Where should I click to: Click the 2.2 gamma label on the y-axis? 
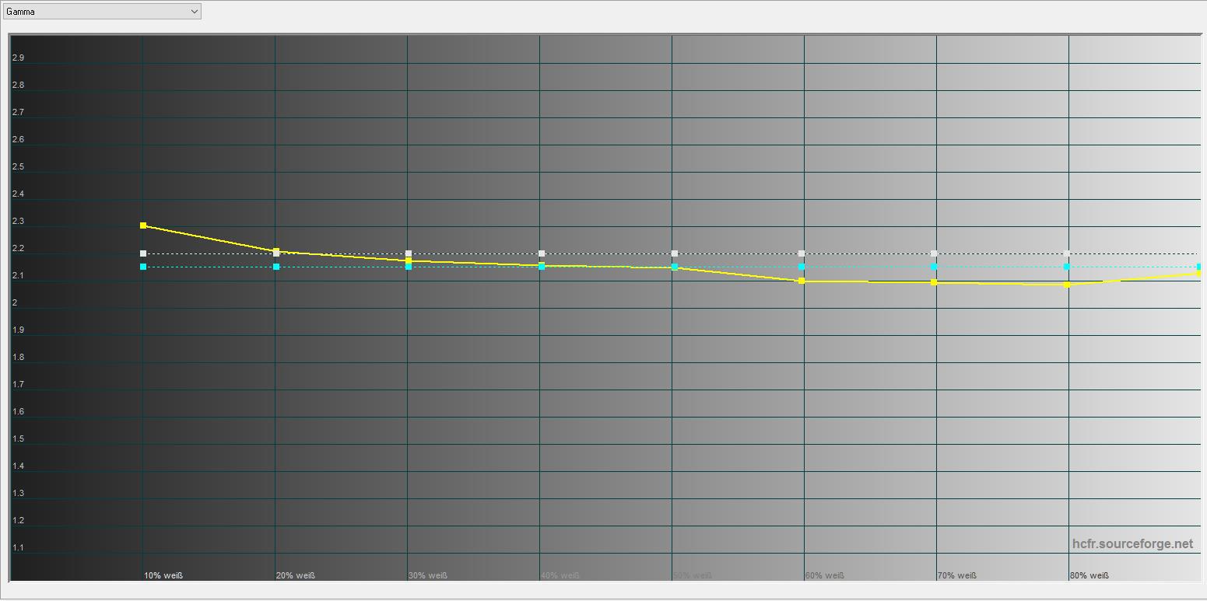click(18, 249)
